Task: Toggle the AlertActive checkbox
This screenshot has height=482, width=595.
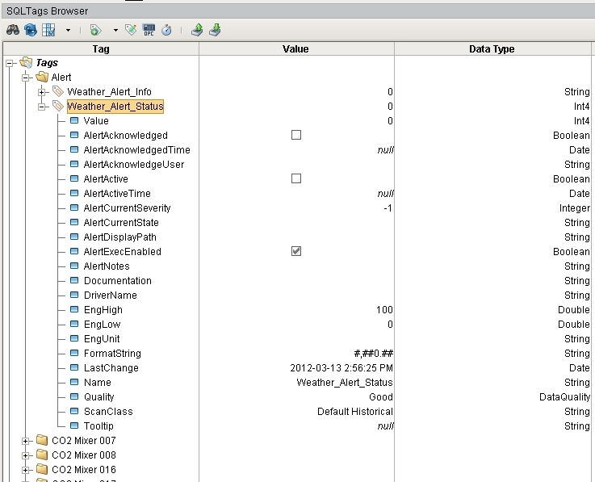Action: click(x=296, y=178)
